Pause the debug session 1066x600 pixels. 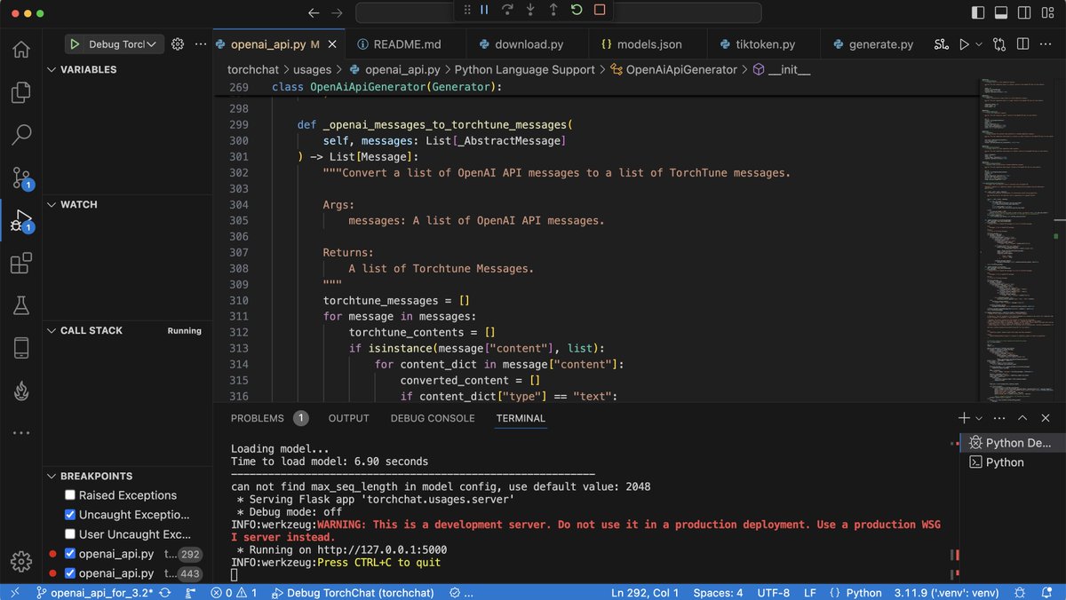tap(484, 10)
